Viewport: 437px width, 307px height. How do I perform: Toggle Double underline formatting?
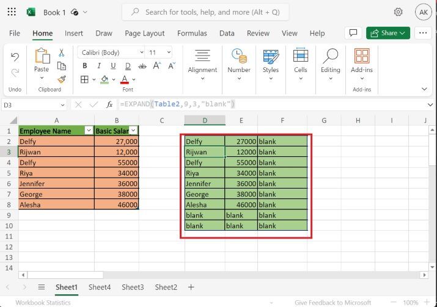coord(128,66)
